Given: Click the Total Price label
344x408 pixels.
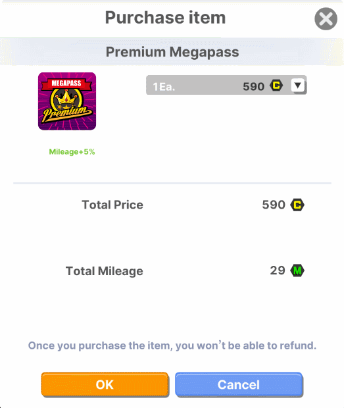Looking at the screenshot, I should (112, 205).
